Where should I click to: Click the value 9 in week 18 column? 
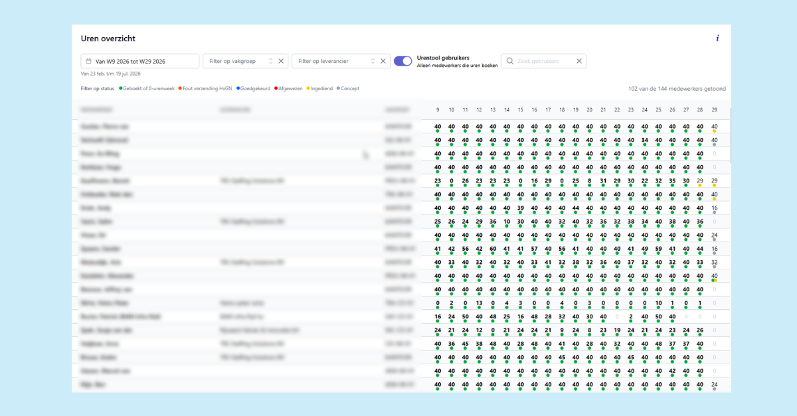[x=562, y=330]
